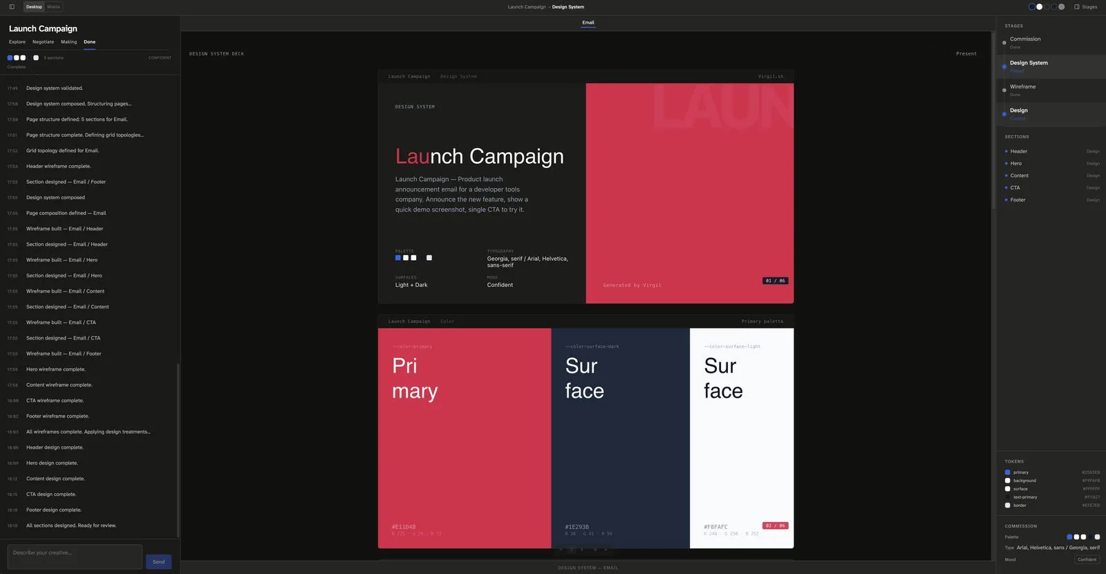Click the blue swatch beside '5 sections'

coord(10,58)
